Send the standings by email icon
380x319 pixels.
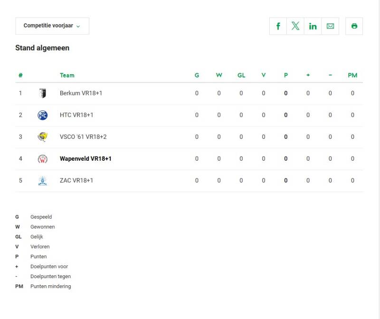[x=330, y=26]
